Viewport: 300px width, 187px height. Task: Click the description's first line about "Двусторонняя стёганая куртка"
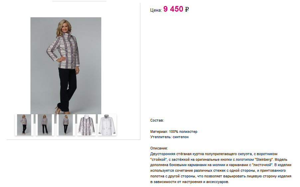pyautogui.click(x=214, y=154)
